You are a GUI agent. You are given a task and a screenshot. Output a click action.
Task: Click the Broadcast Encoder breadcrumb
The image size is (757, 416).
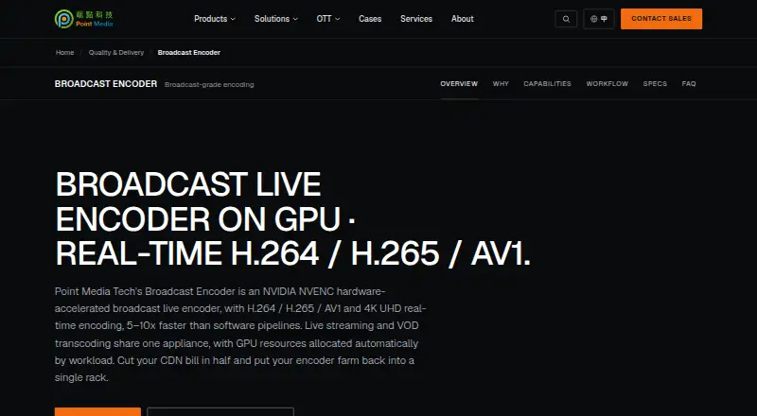[x=188, y=53]
